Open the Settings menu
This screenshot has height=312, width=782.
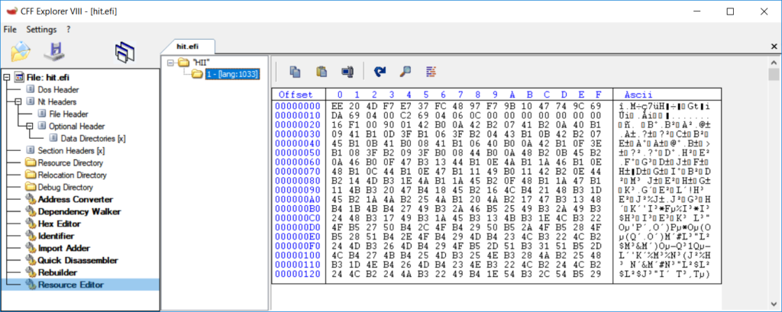pyautogui.click(x=41, y=30)
